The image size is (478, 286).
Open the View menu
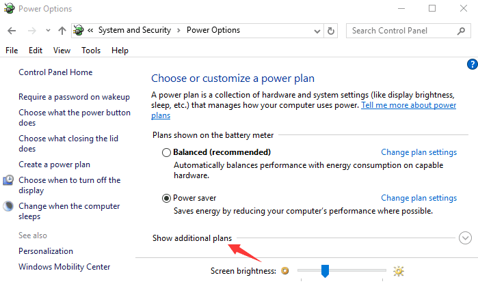click(x=62, y=51)
